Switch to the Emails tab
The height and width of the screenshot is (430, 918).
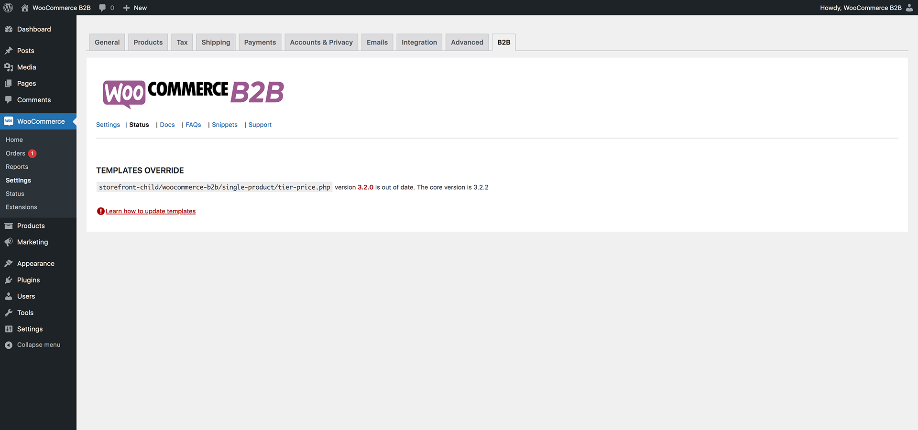tap(377, 42)
